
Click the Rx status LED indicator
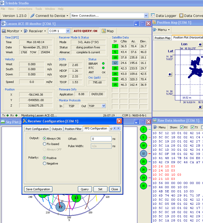tap(16, 115)
